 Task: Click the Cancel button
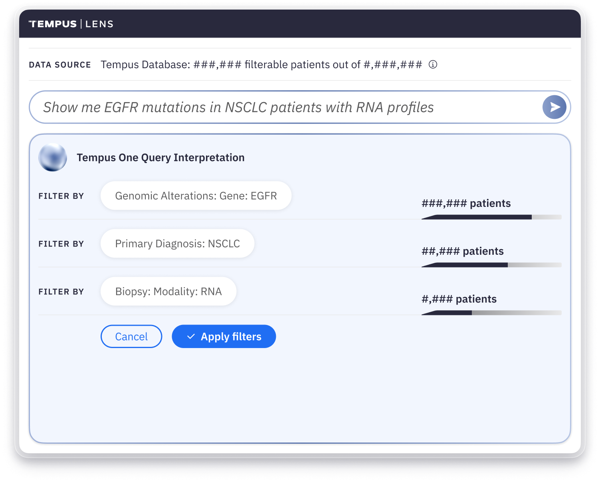131,336
